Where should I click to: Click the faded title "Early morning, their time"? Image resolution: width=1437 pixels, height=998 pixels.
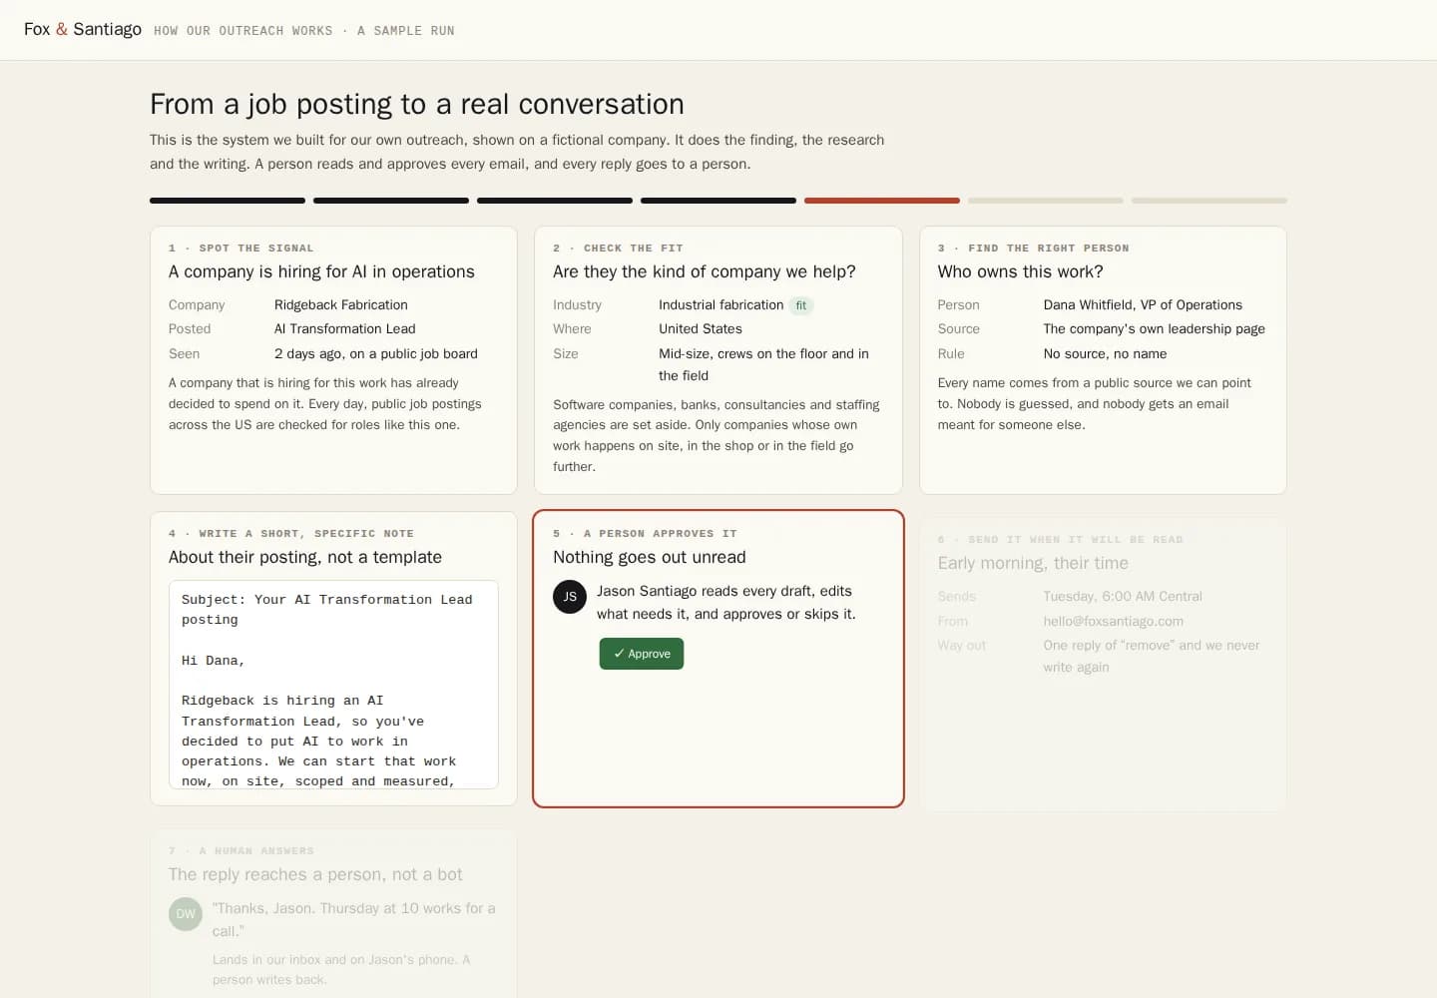[1033, 563]
